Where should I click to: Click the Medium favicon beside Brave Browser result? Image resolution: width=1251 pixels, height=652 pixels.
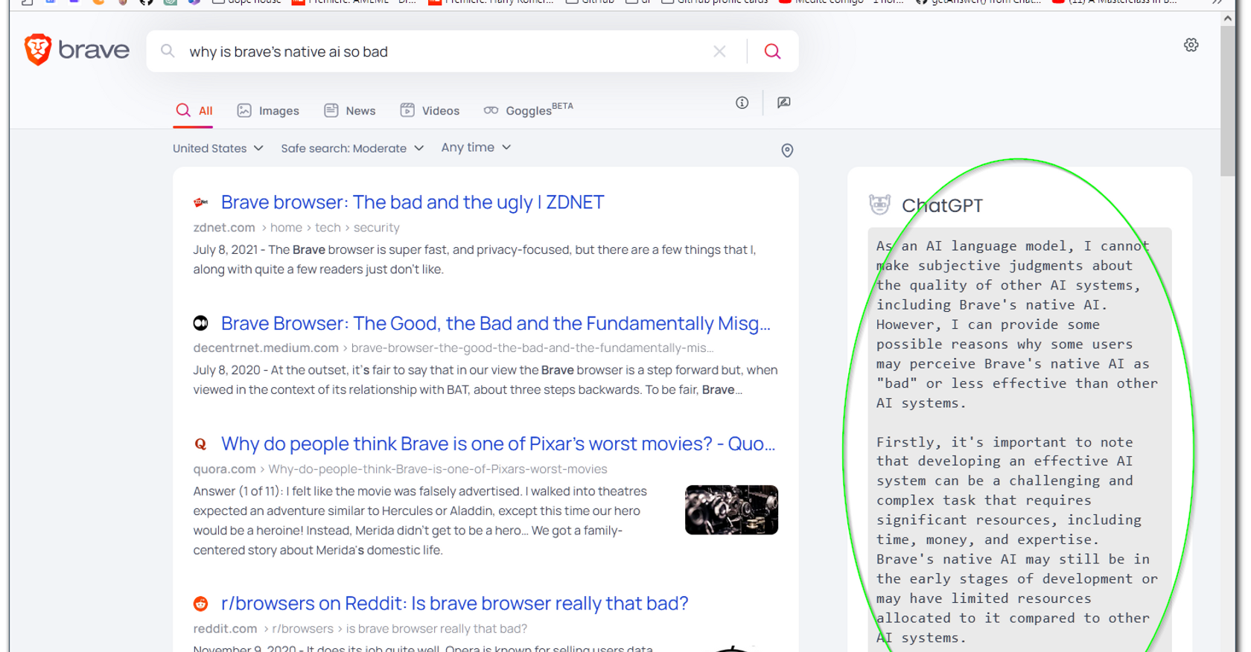(x=200, y=323)
